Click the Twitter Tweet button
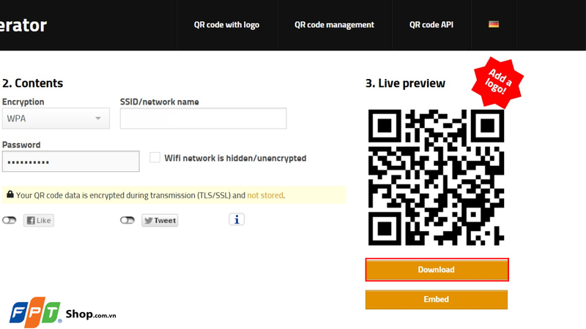 point(160,220)
